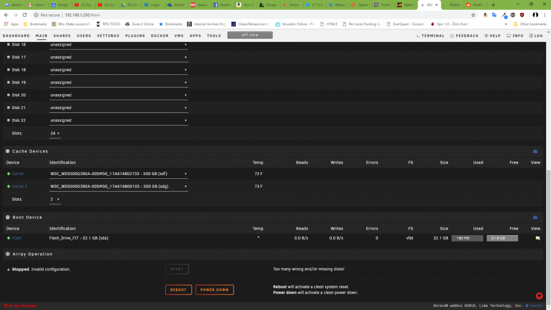Screen dimensions: 551x310
Task: Open the Settings tab
Action: pyautogui.click(x=108, y=36)
